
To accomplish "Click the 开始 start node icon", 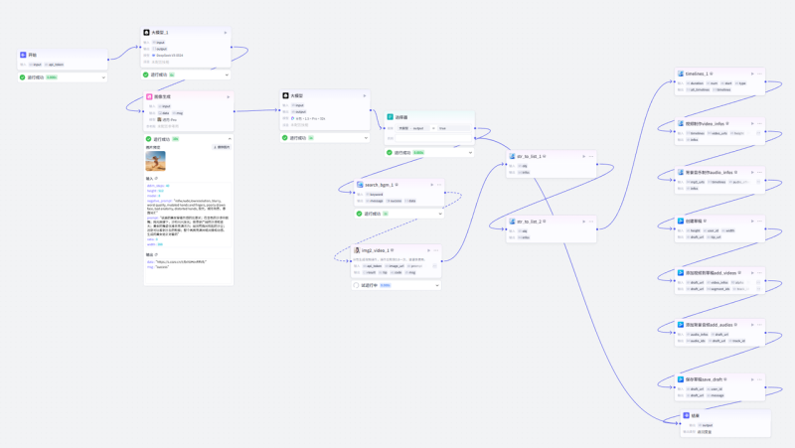I will tap(24, 56).
